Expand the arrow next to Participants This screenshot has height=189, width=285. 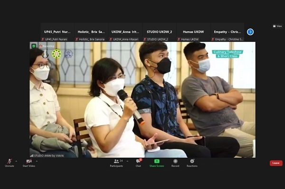coord(127,161)
